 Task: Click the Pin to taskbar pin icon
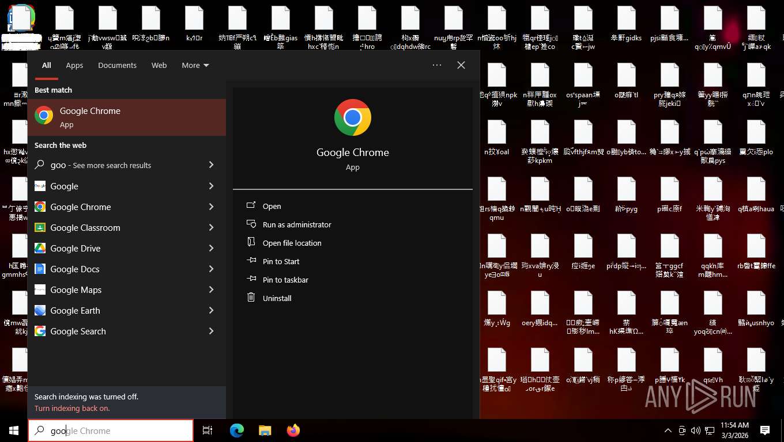pos(251,279)
